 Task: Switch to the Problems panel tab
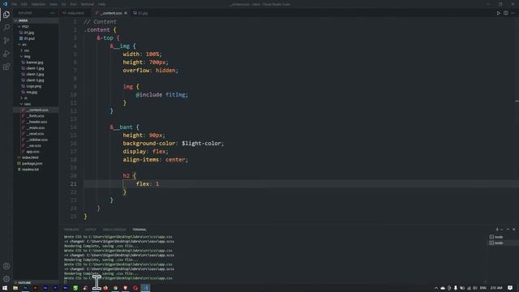(71, 230)
